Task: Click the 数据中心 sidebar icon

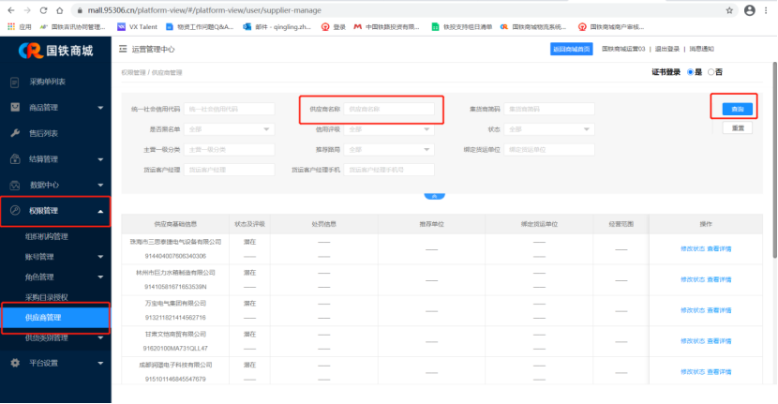Action: coord(15,185)
